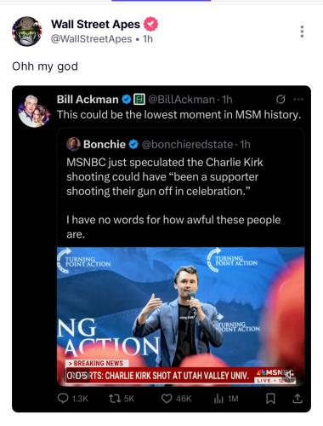Viewport: 323px width, 426px height.
Task: Open the @WallStreetApes handle link
Action: pos(91,39)
